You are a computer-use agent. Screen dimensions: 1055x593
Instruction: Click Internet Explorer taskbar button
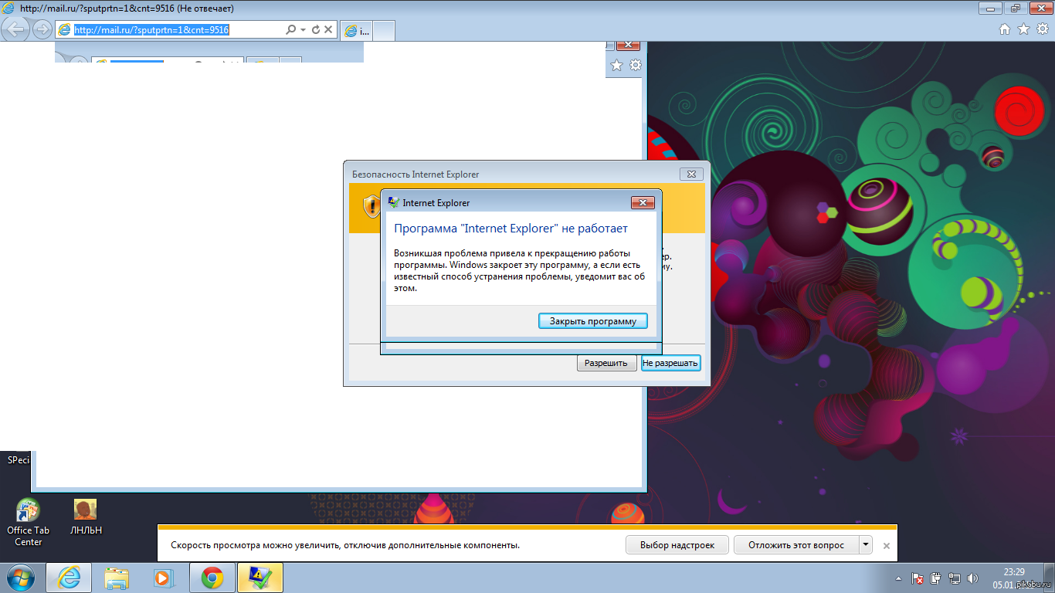tap(69, 578)
